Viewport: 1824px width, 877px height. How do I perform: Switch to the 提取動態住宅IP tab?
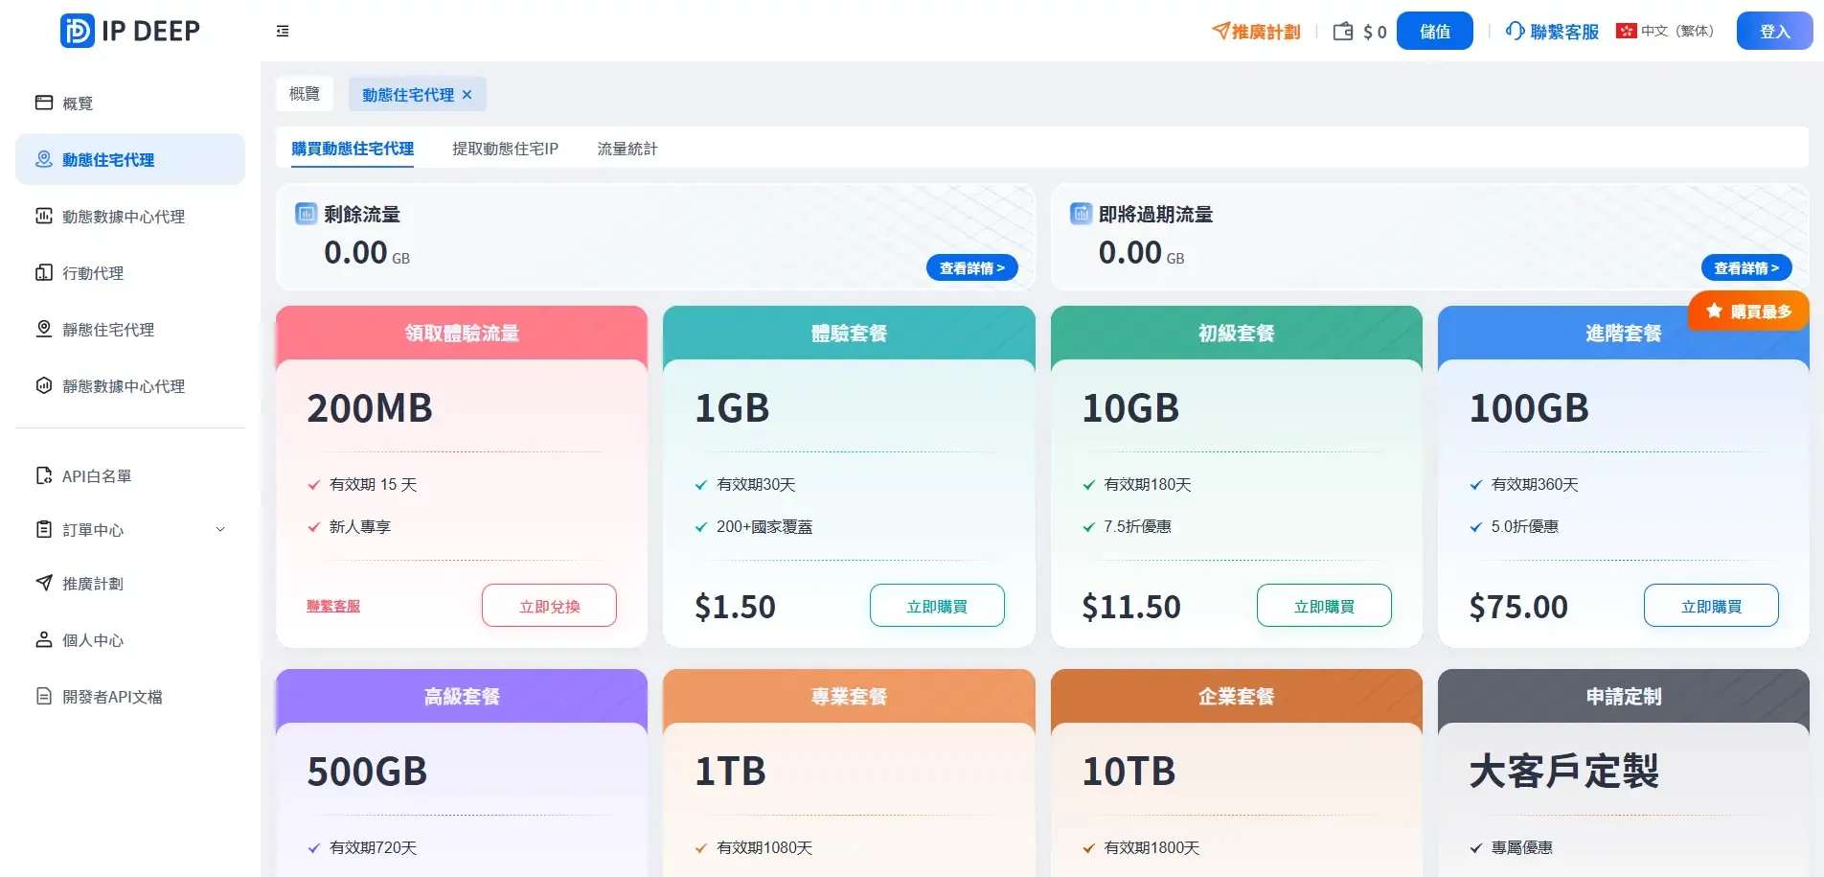coord(505,149)
